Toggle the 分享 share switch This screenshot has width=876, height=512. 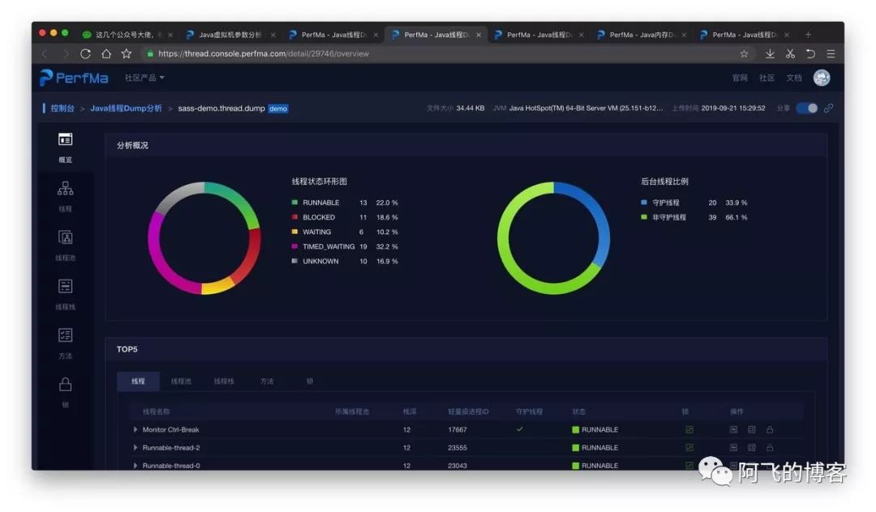pyautogui.click(x=806, y=108)
